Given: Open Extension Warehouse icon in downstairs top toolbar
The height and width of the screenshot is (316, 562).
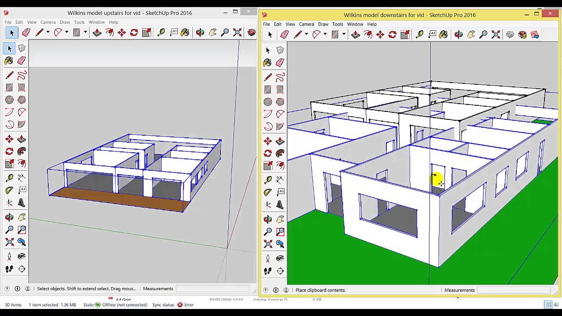Looking at the screenshot, I should [x=522, y=34].
